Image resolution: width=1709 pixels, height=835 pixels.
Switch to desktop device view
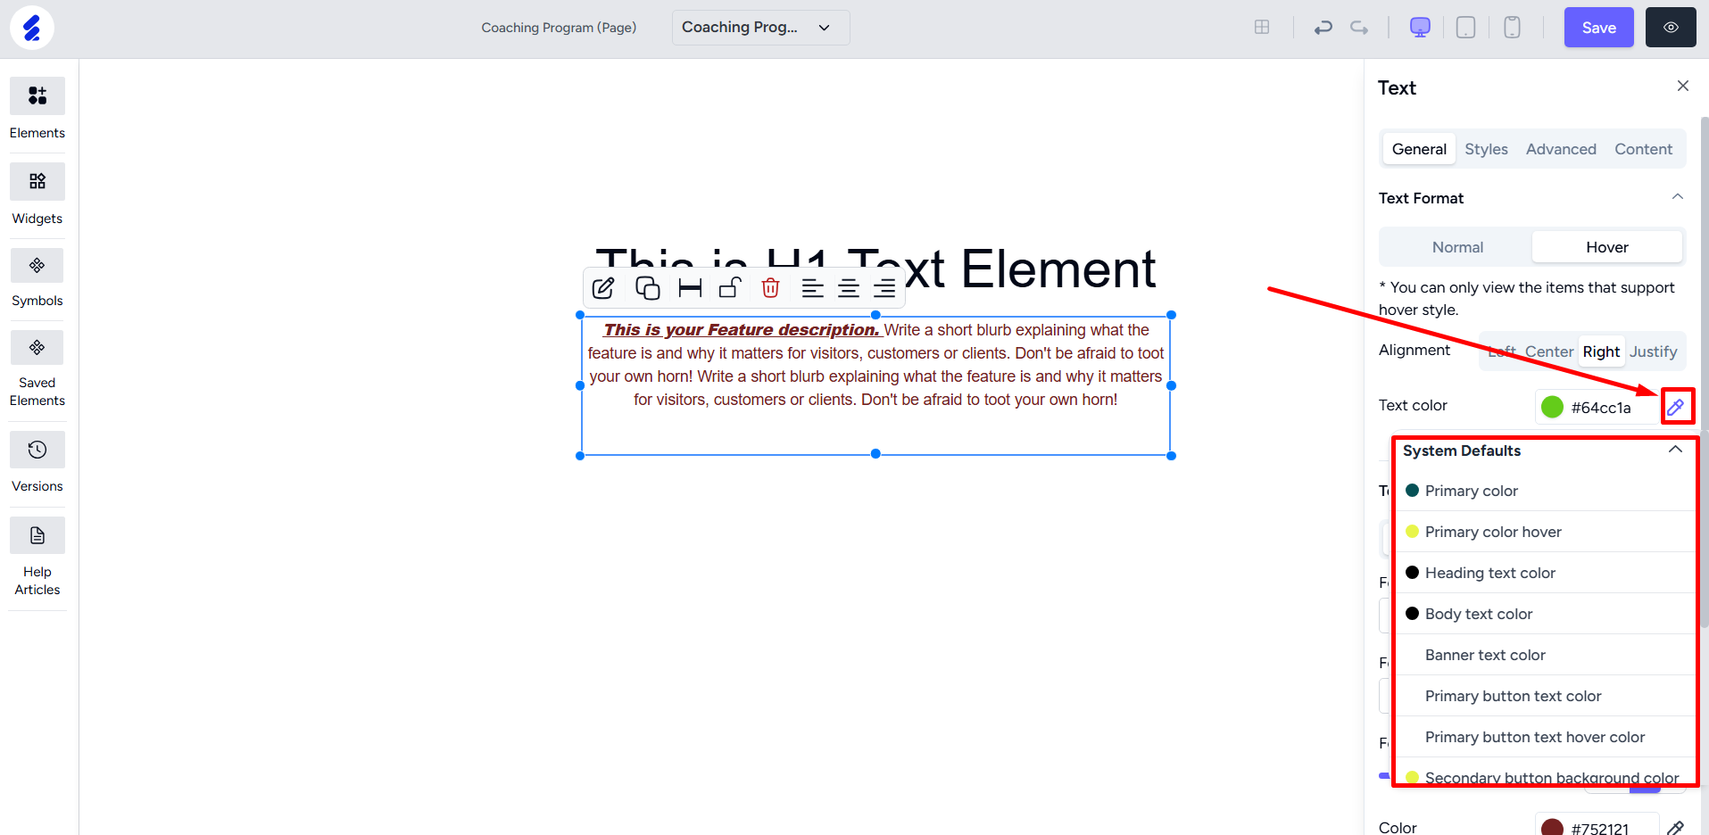(1420, 28)
